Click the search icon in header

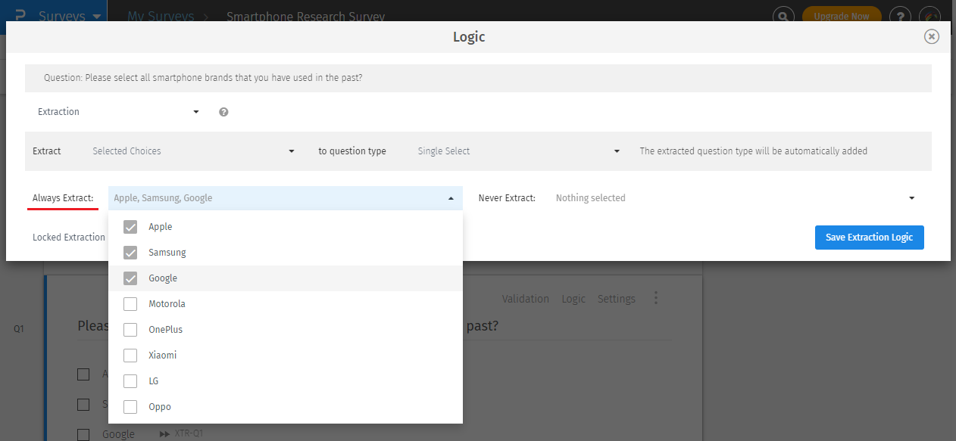(783, 16)
